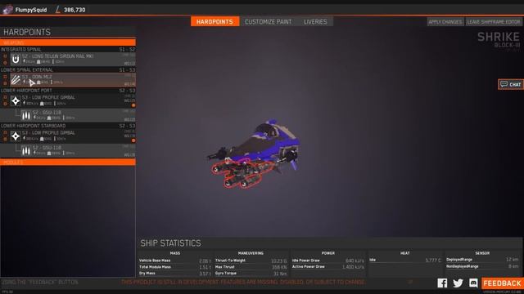This screenshot has width=524, height=294.
Task: Open the Facebook page icon
Action: 442,283
